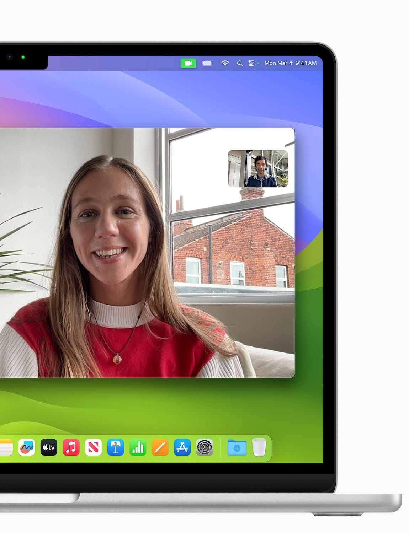Image resolution: width=409 pixels, height=533 pixels.
Task: Open the Wi-Fi menu
Action: pyautogui.click(x=225, y=63)
